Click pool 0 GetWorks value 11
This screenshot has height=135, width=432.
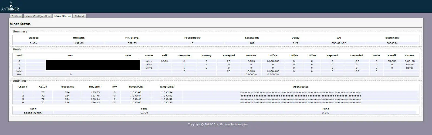click(x=184, y=61)
